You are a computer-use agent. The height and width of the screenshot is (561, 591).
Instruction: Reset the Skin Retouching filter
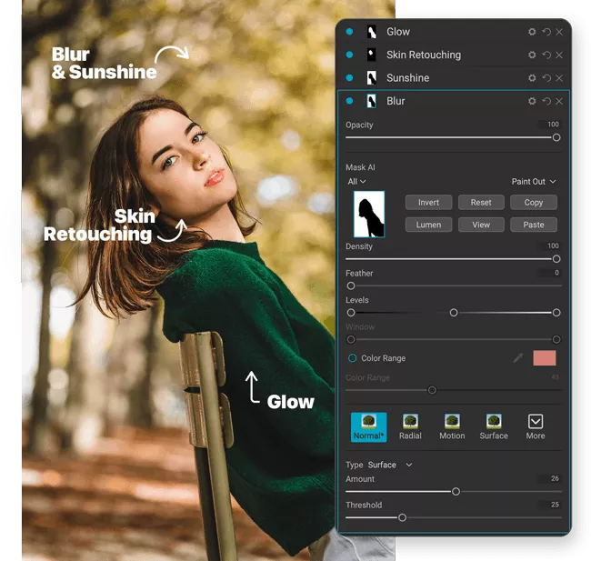(x=546, y=55)
